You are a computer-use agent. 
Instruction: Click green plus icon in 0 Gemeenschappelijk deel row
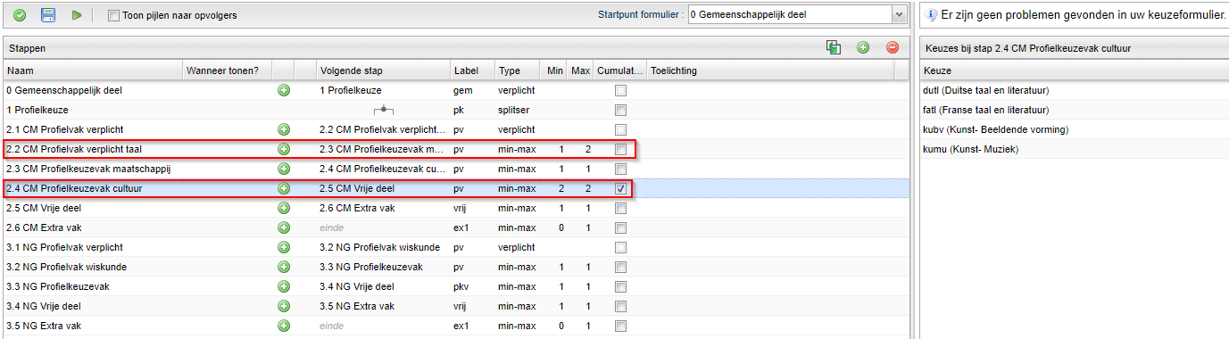(284, 90)
